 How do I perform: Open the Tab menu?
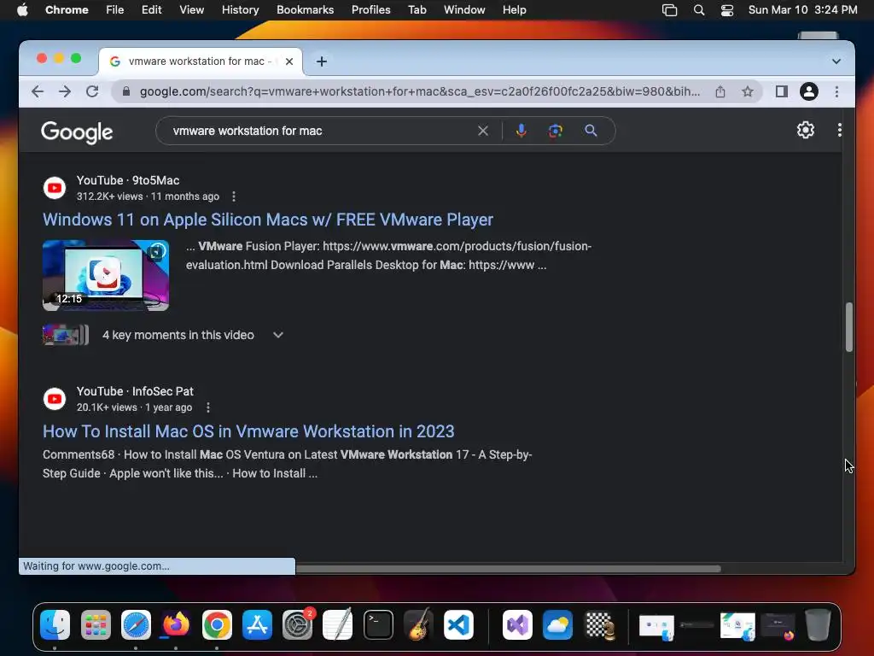coord(417,10)
